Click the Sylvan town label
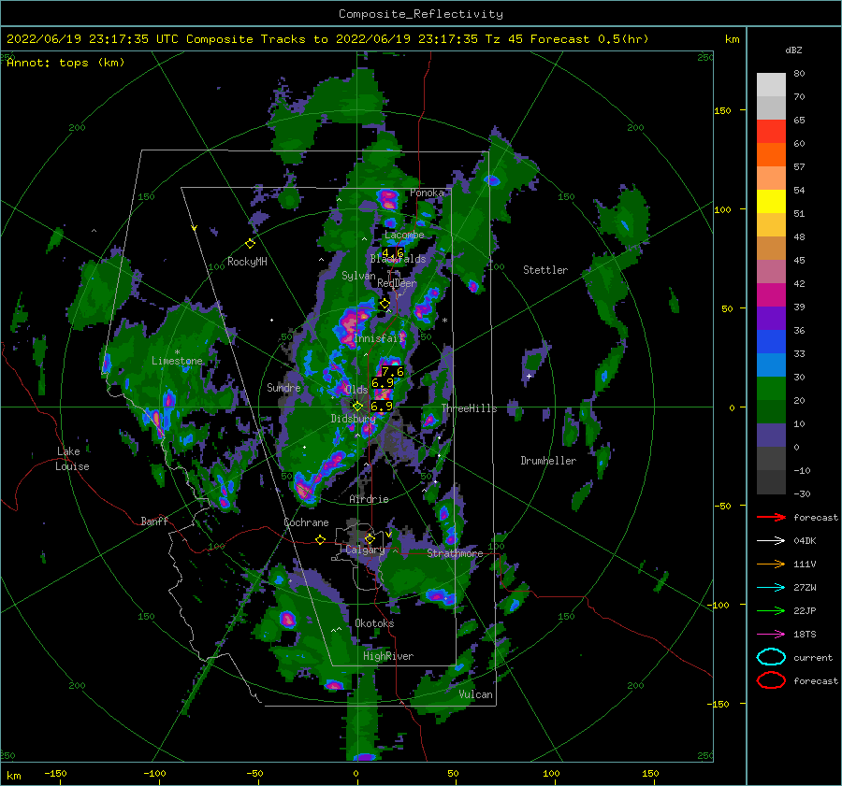Image resolution: width=842 pixels, height=786 pixels. point(358,276)
